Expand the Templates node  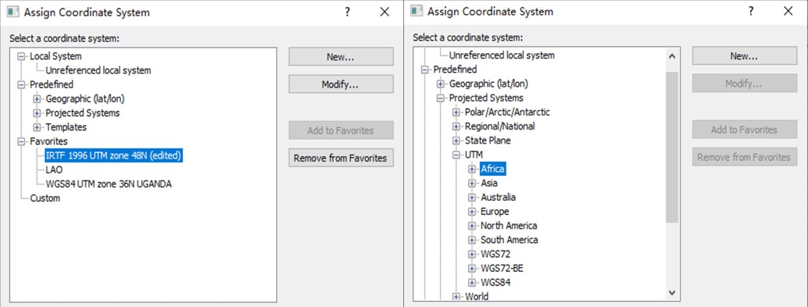(x=37, y=127)
